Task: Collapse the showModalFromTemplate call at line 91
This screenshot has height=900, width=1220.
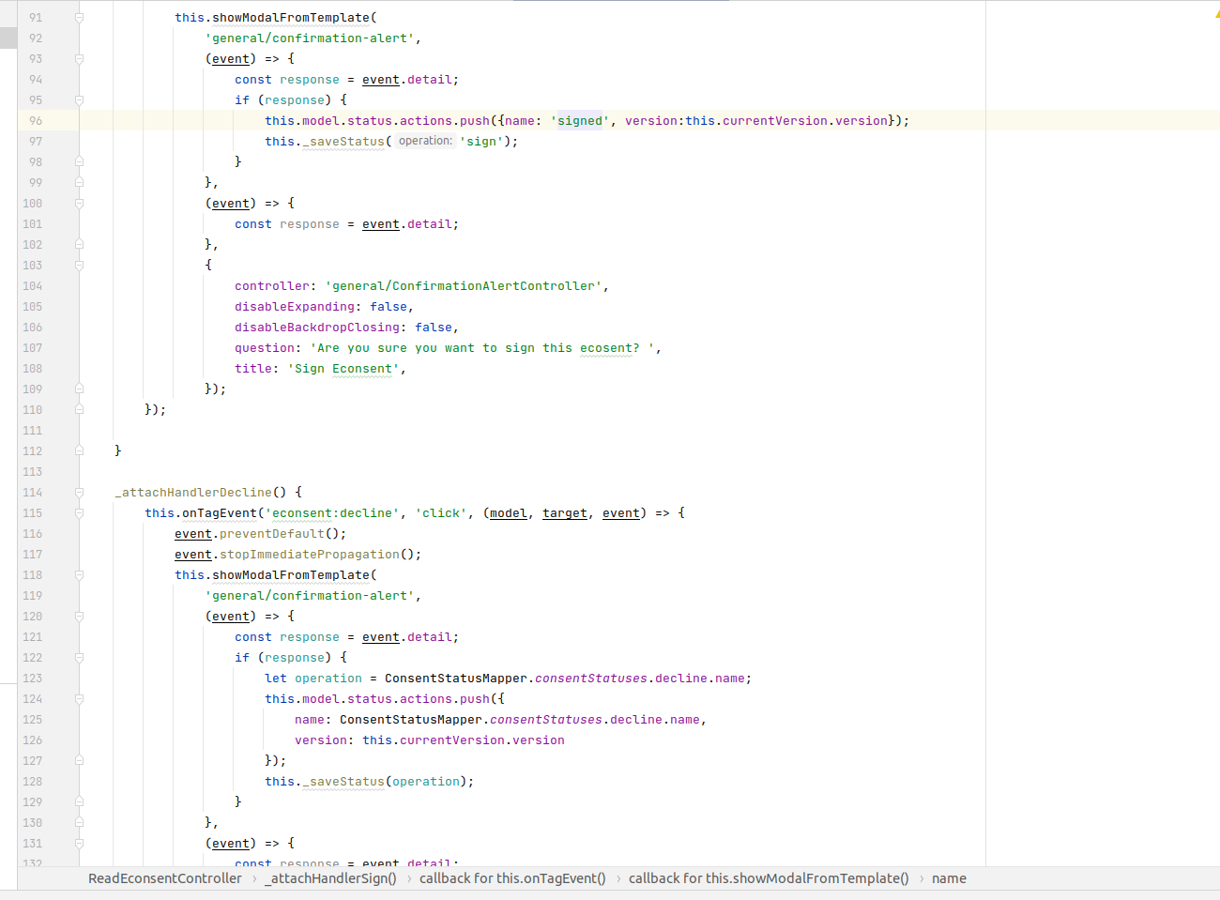Action: (78, 17)
